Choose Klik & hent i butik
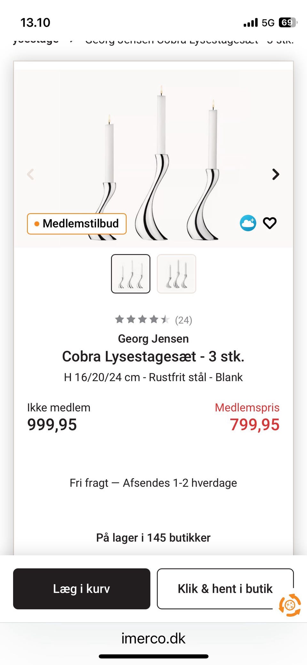Viewport: 307px width, 665px height. 225,589
